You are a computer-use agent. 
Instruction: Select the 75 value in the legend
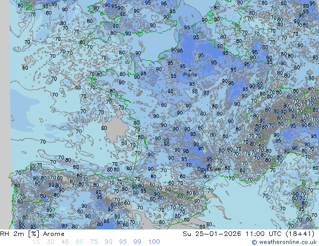[94, 242]
